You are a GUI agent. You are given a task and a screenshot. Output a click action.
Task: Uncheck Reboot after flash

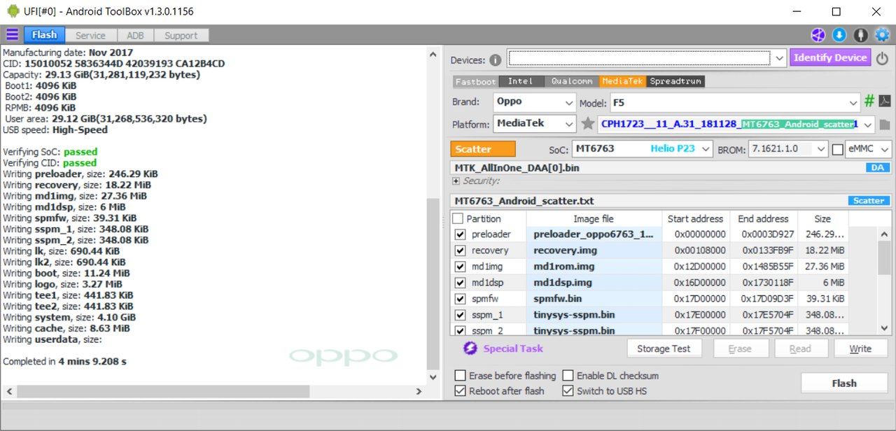click(460, 391)
